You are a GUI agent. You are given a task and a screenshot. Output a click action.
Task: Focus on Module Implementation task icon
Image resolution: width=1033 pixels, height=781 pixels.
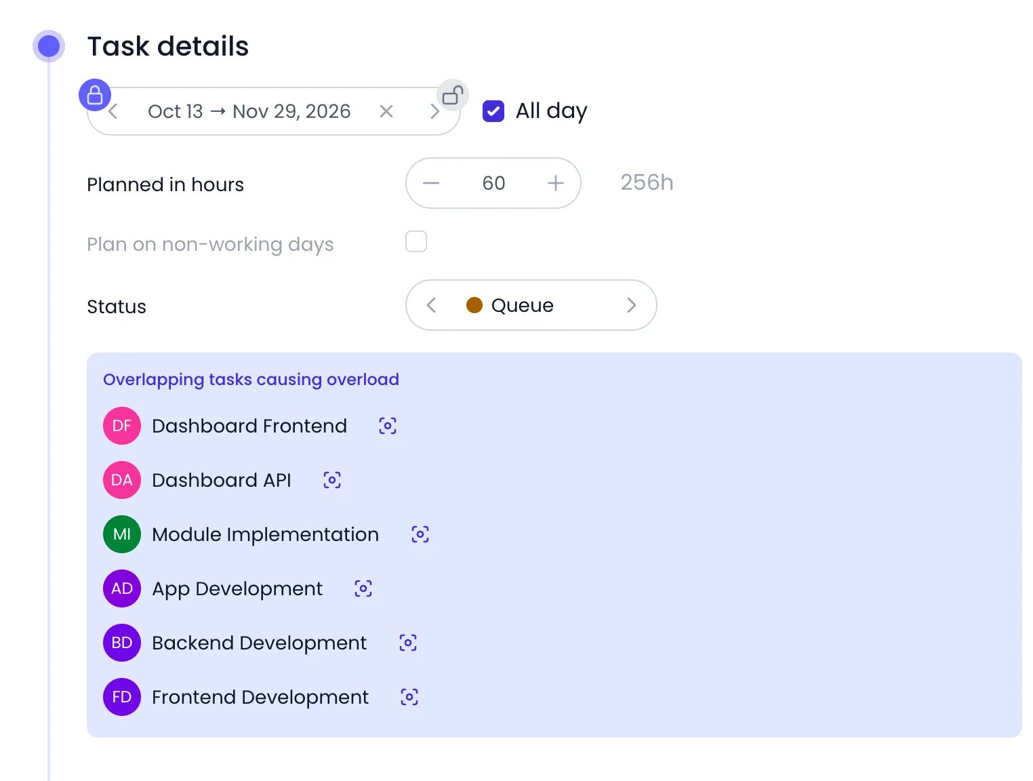click(x=420, y=534)
